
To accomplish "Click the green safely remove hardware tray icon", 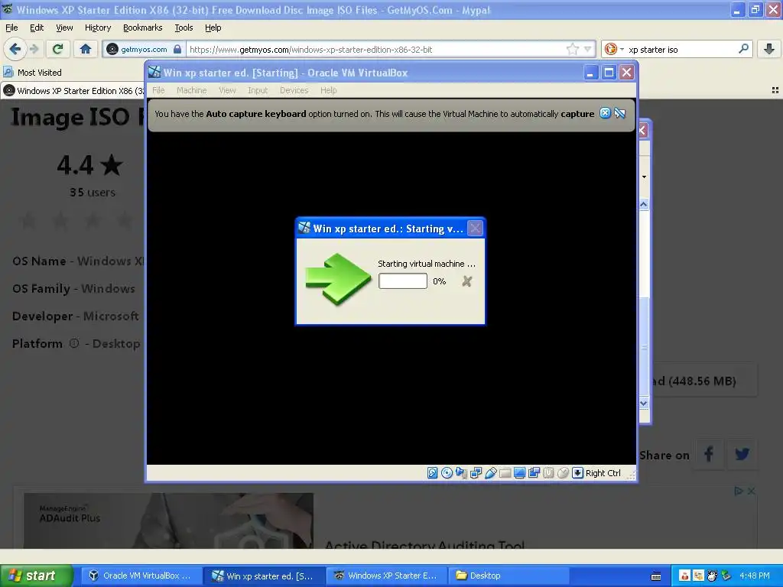I will point(726,576).
